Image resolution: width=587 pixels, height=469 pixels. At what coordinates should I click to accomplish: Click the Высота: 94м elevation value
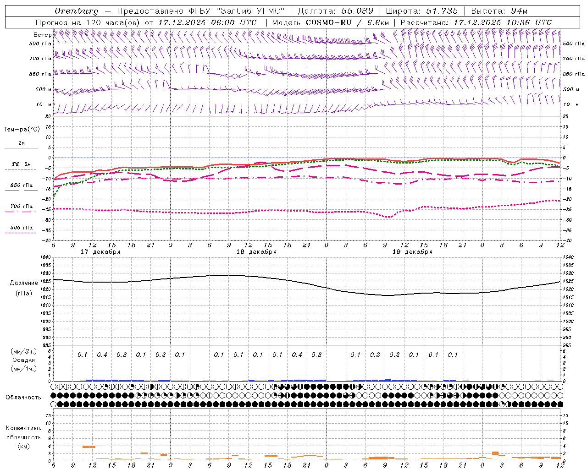tap(499, 11)
